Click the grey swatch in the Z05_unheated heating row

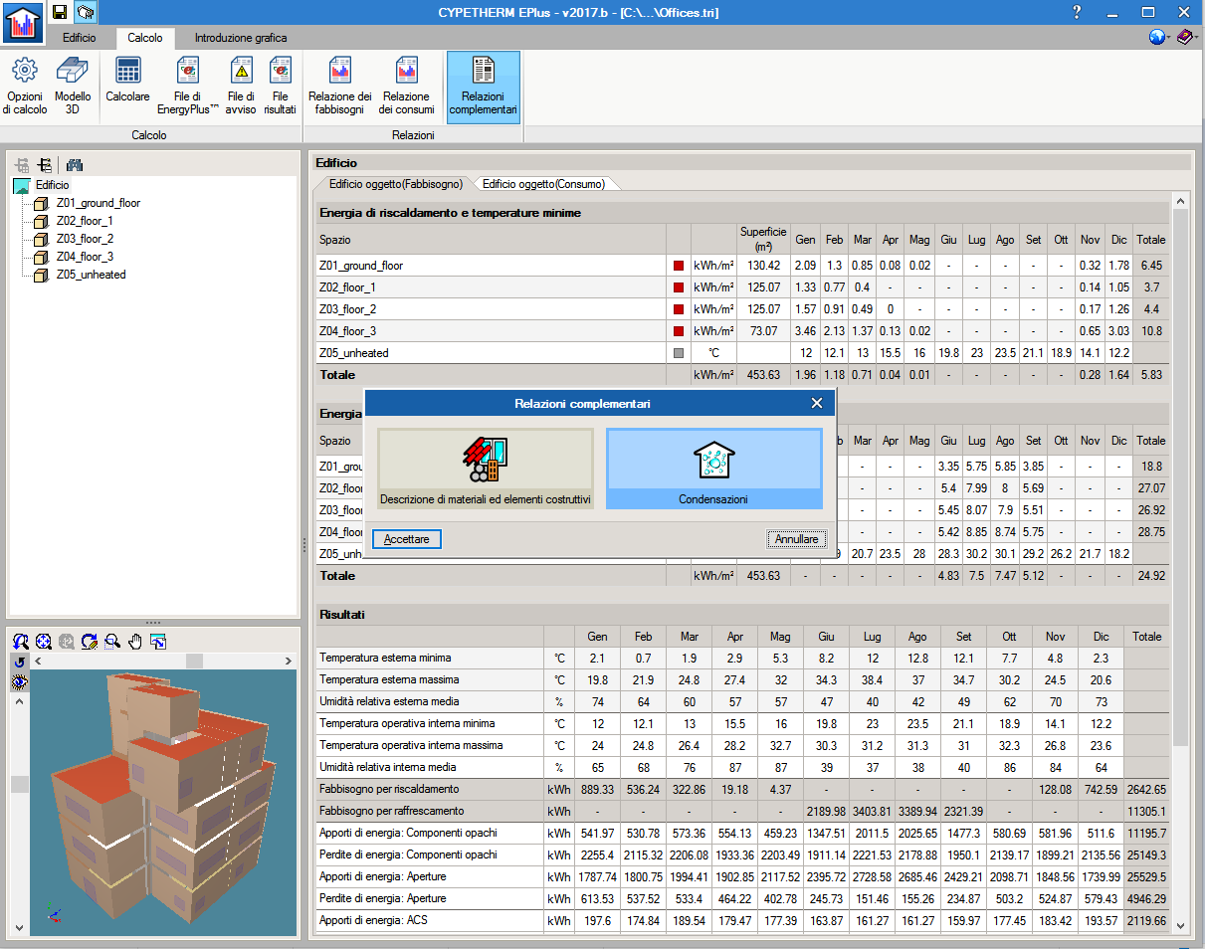pos(679,353)
